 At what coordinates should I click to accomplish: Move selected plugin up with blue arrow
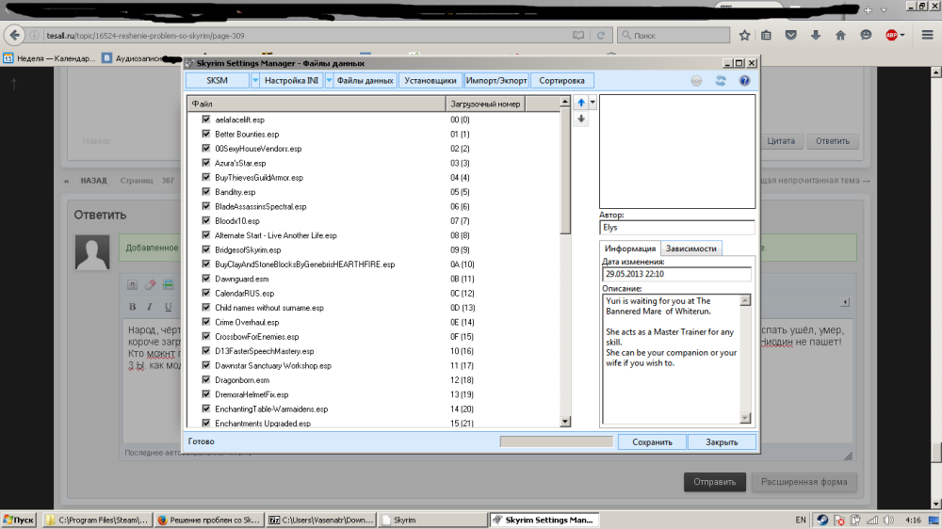pos(581,103)
